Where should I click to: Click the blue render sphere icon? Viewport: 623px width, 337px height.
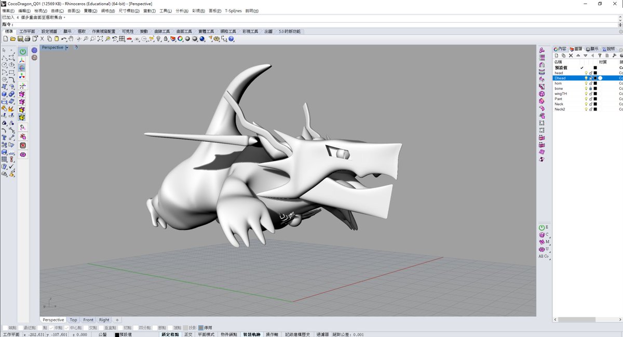(202, 39)
